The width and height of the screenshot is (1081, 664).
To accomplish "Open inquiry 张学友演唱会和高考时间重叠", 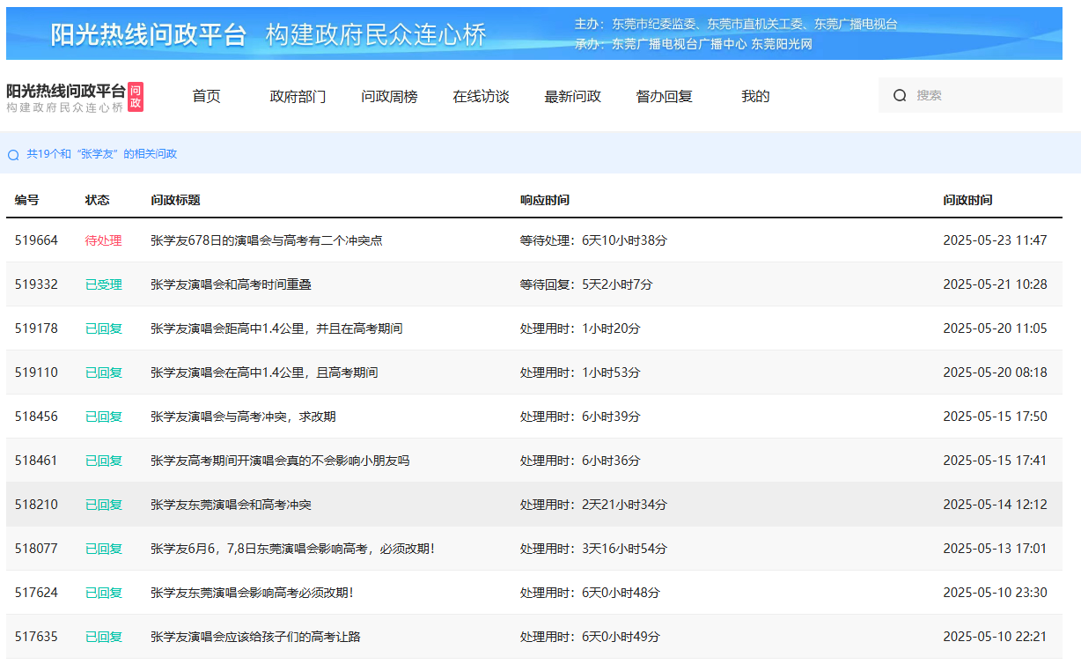I will point(231,284).
